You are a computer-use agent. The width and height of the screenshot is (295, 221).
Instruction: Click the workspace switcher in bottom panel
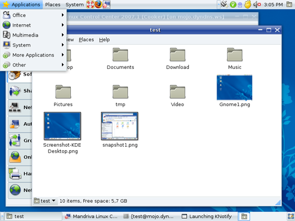(244, 216)
